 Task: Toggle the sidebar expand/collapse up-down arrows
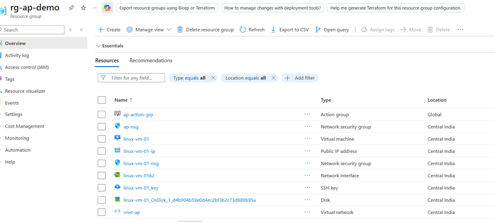(70, 30)
